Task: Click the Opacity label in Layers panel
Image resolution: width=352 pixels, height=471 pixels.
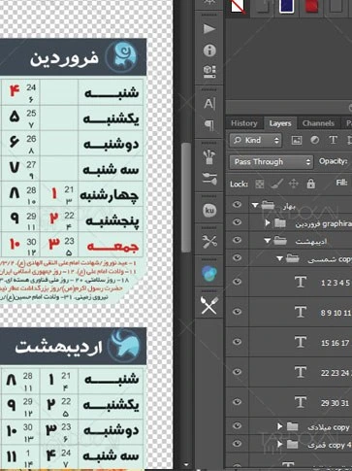Action: (x=333, y=161)
